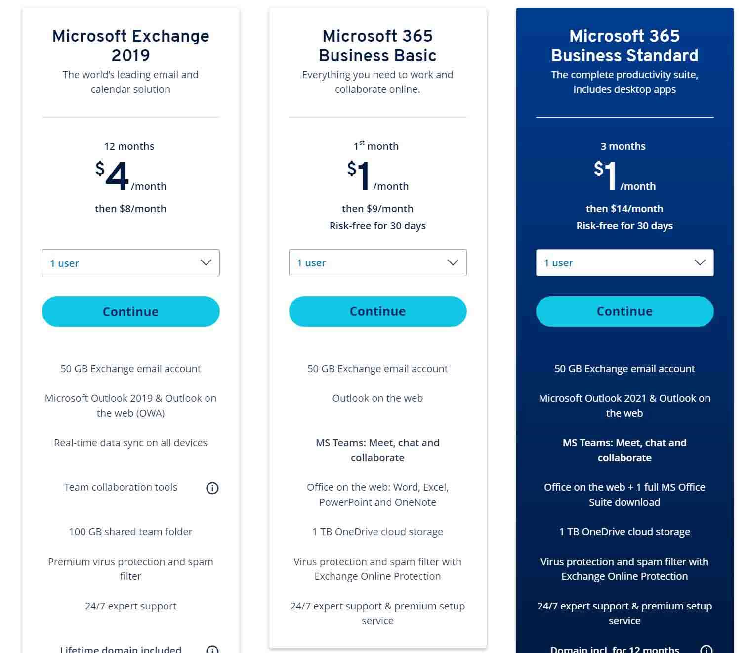Continue with the Microsoft Exchange 2019 plan
The image size is (748, 653).
click(x=131, y=311)
